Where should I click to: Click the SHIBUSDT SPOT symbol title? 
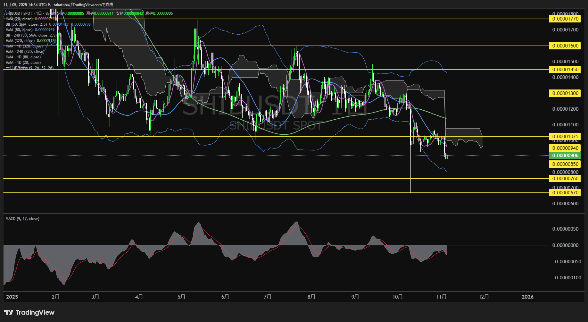[19, 13]
